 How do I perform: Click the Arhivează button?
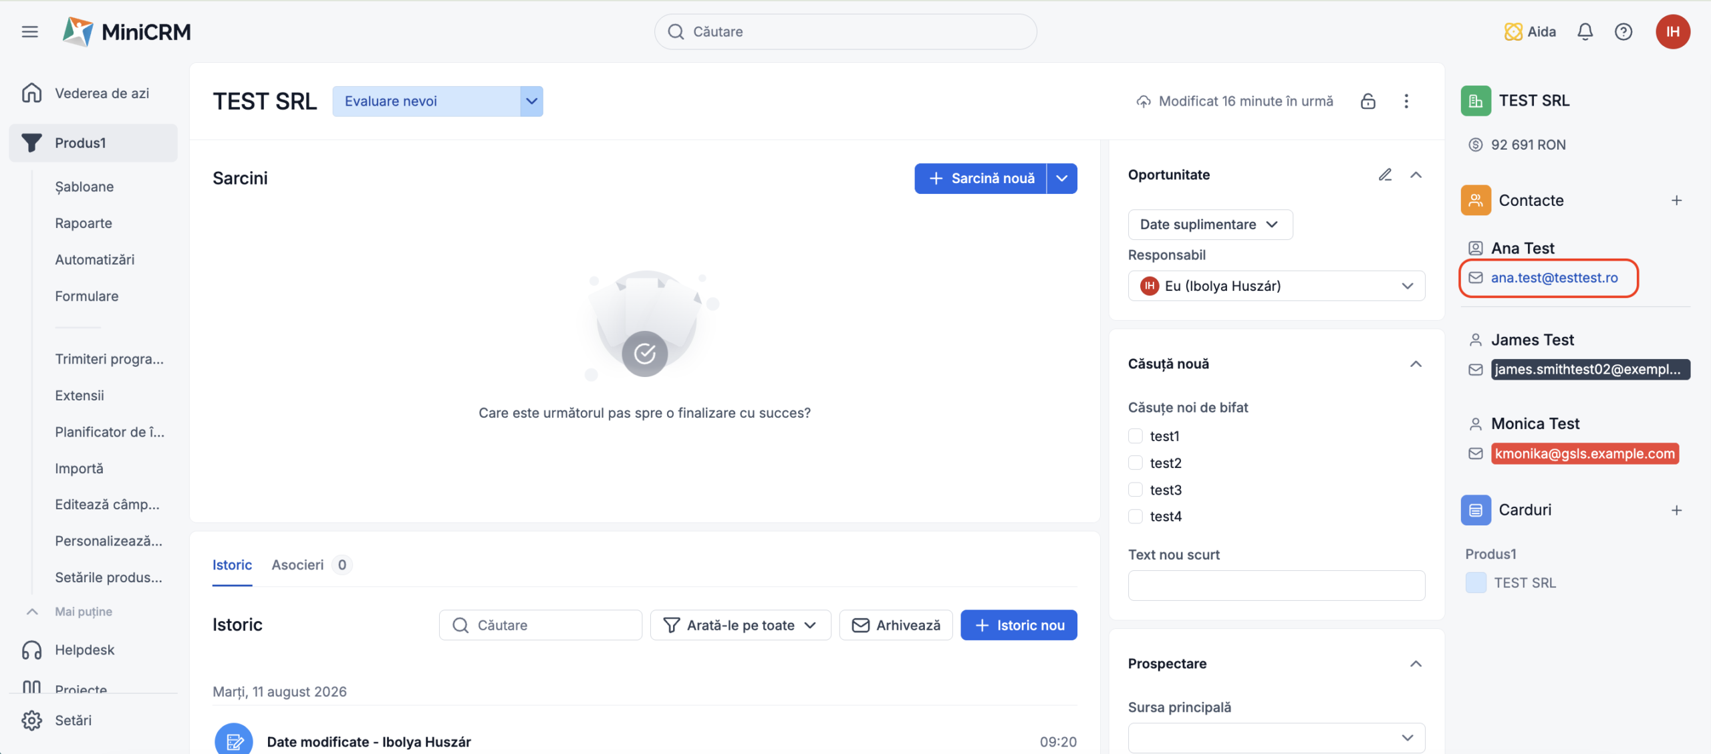tap(896, 625)
